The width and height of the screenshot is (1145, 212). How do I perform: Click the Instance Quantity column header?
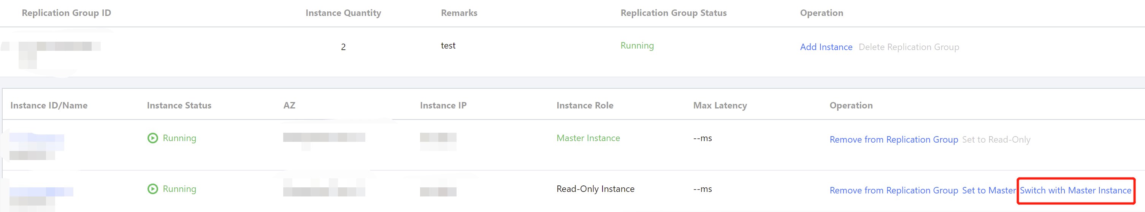343,13
